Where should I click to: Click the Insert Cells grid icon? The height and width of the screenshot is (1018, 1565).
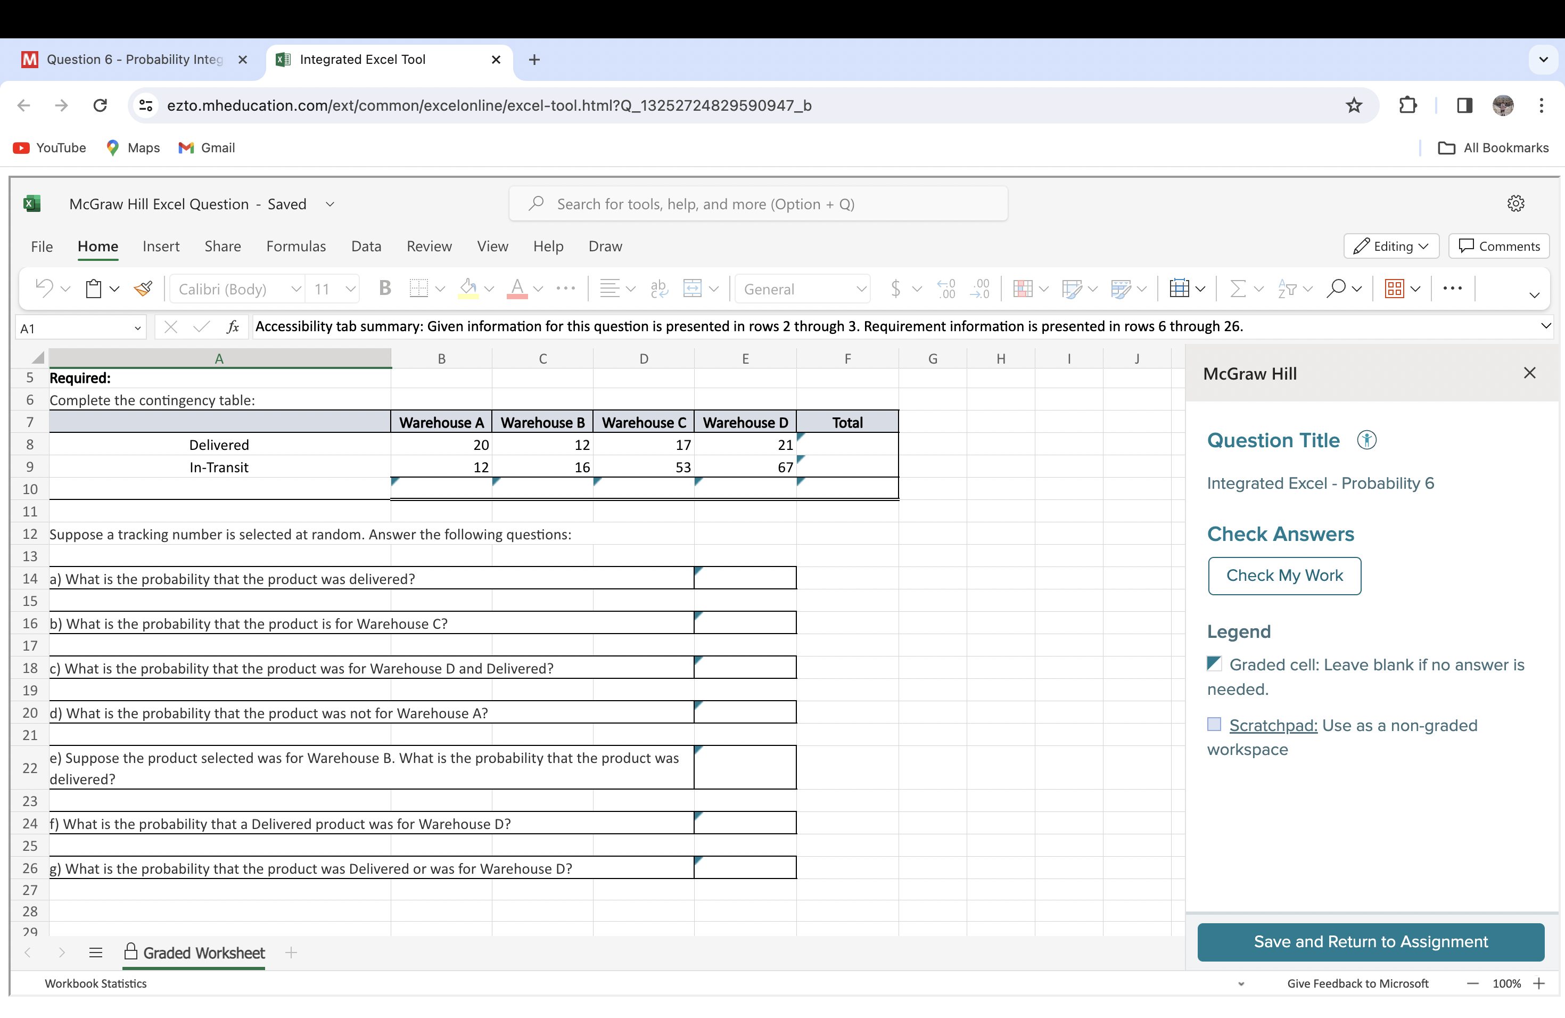tap(1180, 289)
